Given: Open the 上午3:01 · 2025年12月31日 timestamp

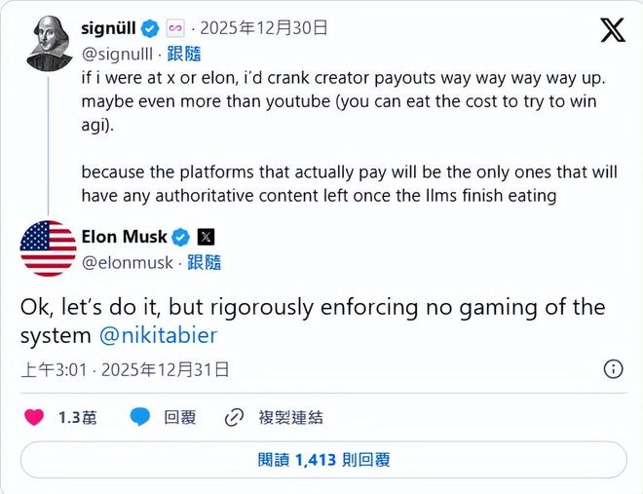Looking at the screenshot, I should 126,369.
